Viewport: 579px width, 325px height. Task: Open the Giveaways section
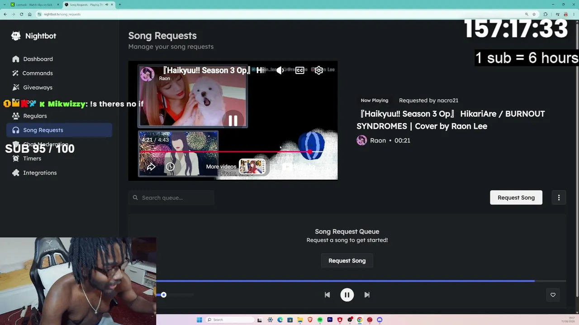pyautogui.click(x=59, y=88)
